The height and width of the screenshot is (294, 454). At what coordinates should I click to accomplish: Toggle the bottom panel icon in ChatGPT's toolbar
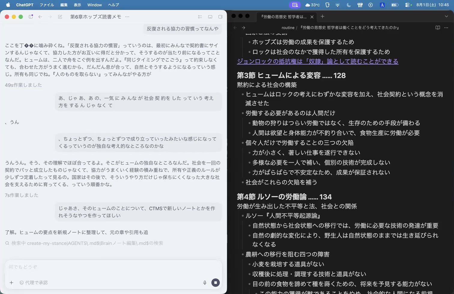tap(210, 17)
